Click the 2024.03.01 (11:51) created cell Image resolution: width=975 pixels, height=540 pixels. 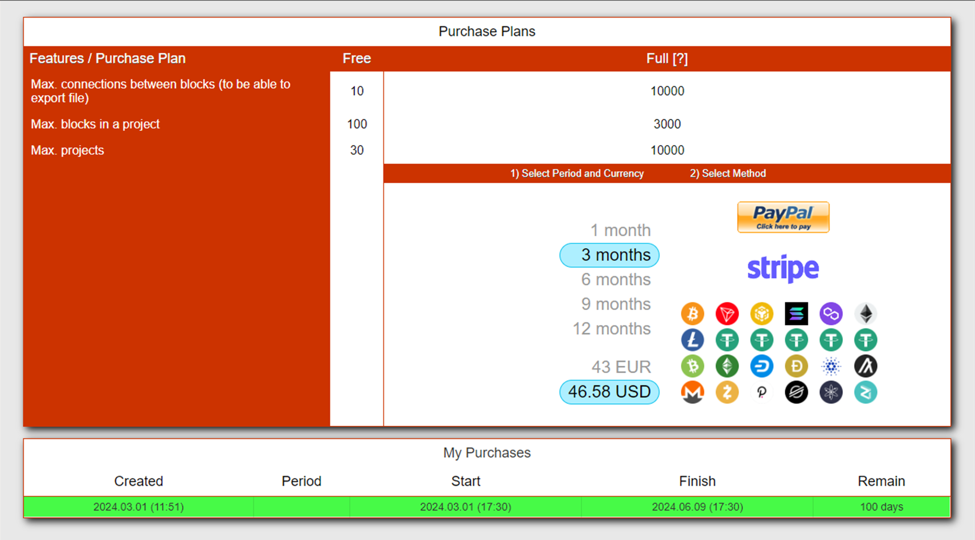point(138,507)
